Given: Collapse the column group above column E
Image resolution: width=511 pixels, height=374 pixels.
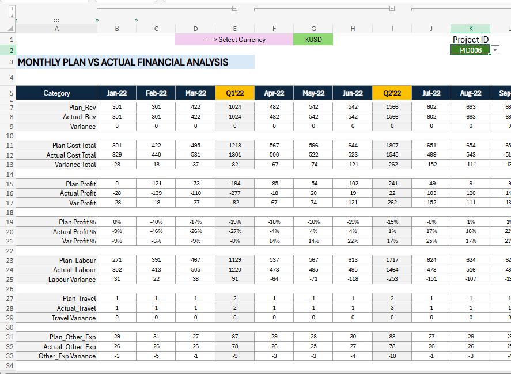Looking at the screenshot, I should coord(234,9).
